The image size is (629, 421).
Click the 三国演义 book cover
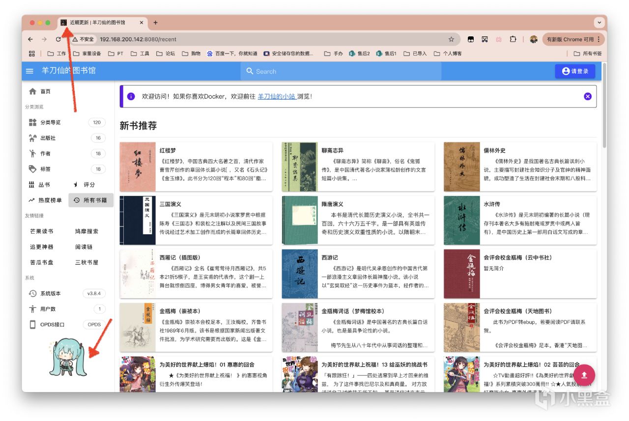pos(138,220)
